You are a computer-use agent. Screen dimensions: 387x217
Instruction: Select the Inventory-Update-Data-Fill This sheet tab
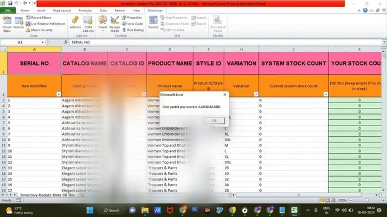(x=48, y=195)
